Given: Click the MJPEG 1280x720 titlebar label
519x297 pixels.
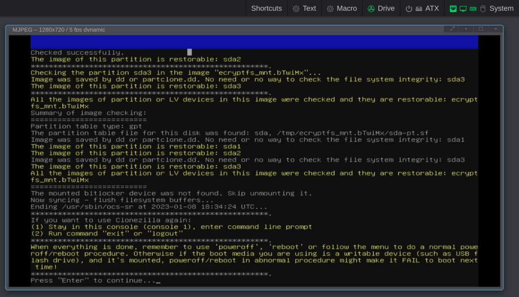Looking at the screenshot, I should point(59,29).
